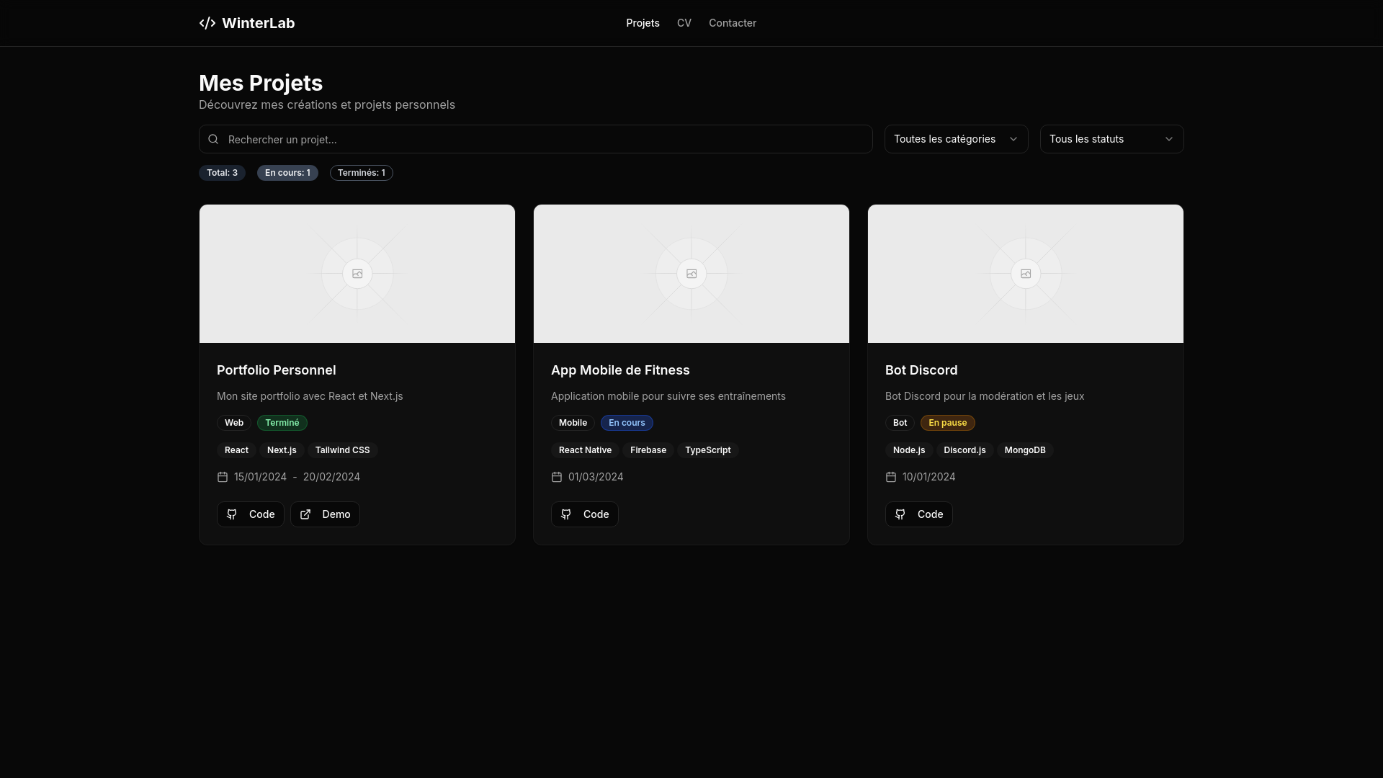Click the green Terminé status badge
Image resolution: width=1383 pixels, height=778 pixels.
click(282, 423)
